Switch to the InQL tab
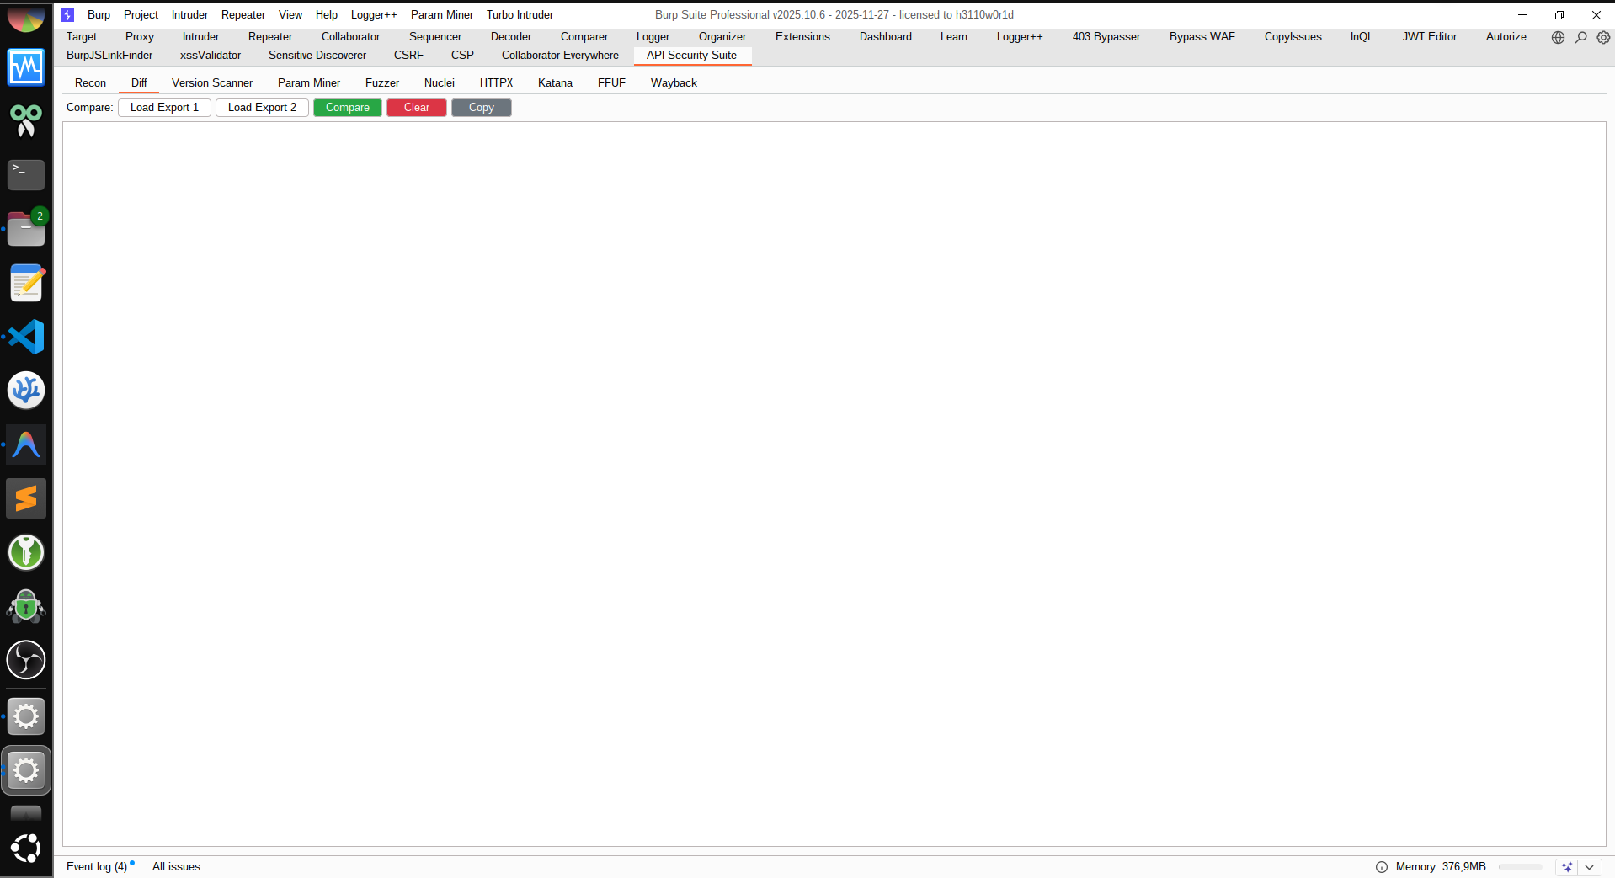 pos(1362,37)
